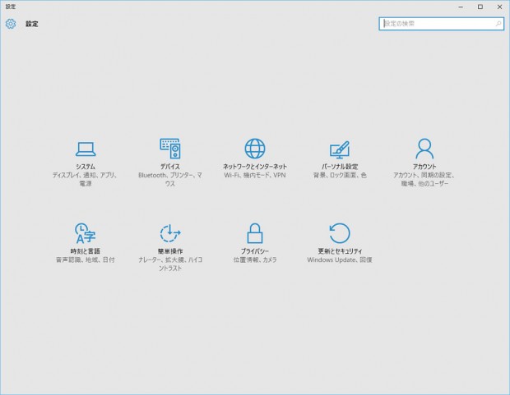Screen dimensions: 510x395
Task: Close the 設定 window
Action: pyautogui.click(x=499, y=7)
